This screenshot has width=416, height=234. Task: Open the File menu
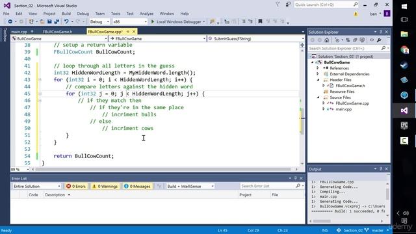pos(6,14)
